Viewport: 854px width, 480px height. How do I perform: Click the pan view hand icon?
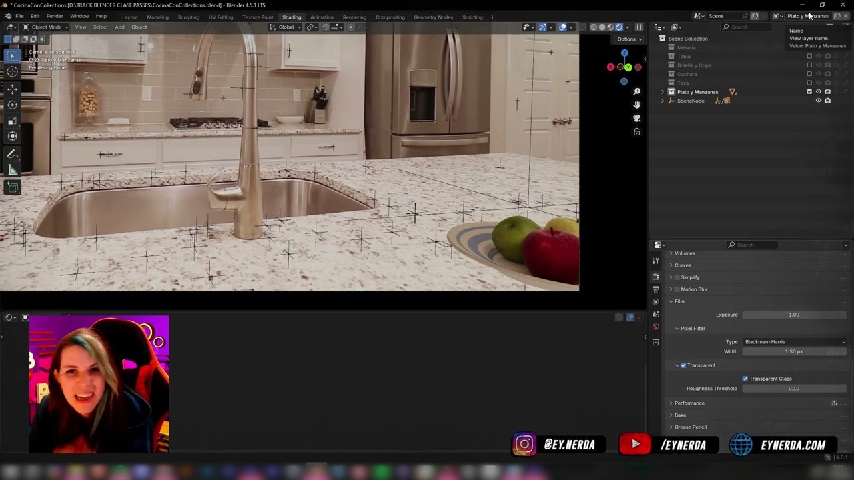click(636, 105)
